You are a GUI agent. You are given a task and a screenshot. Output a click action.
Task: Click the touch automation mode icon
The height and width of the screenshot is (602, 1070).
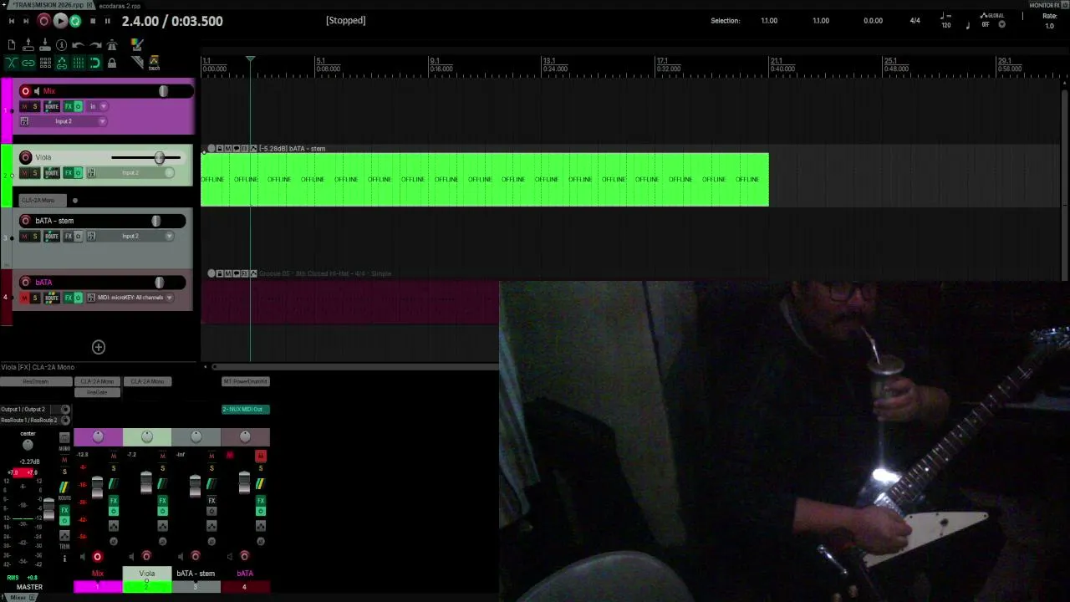coord(154,63)
